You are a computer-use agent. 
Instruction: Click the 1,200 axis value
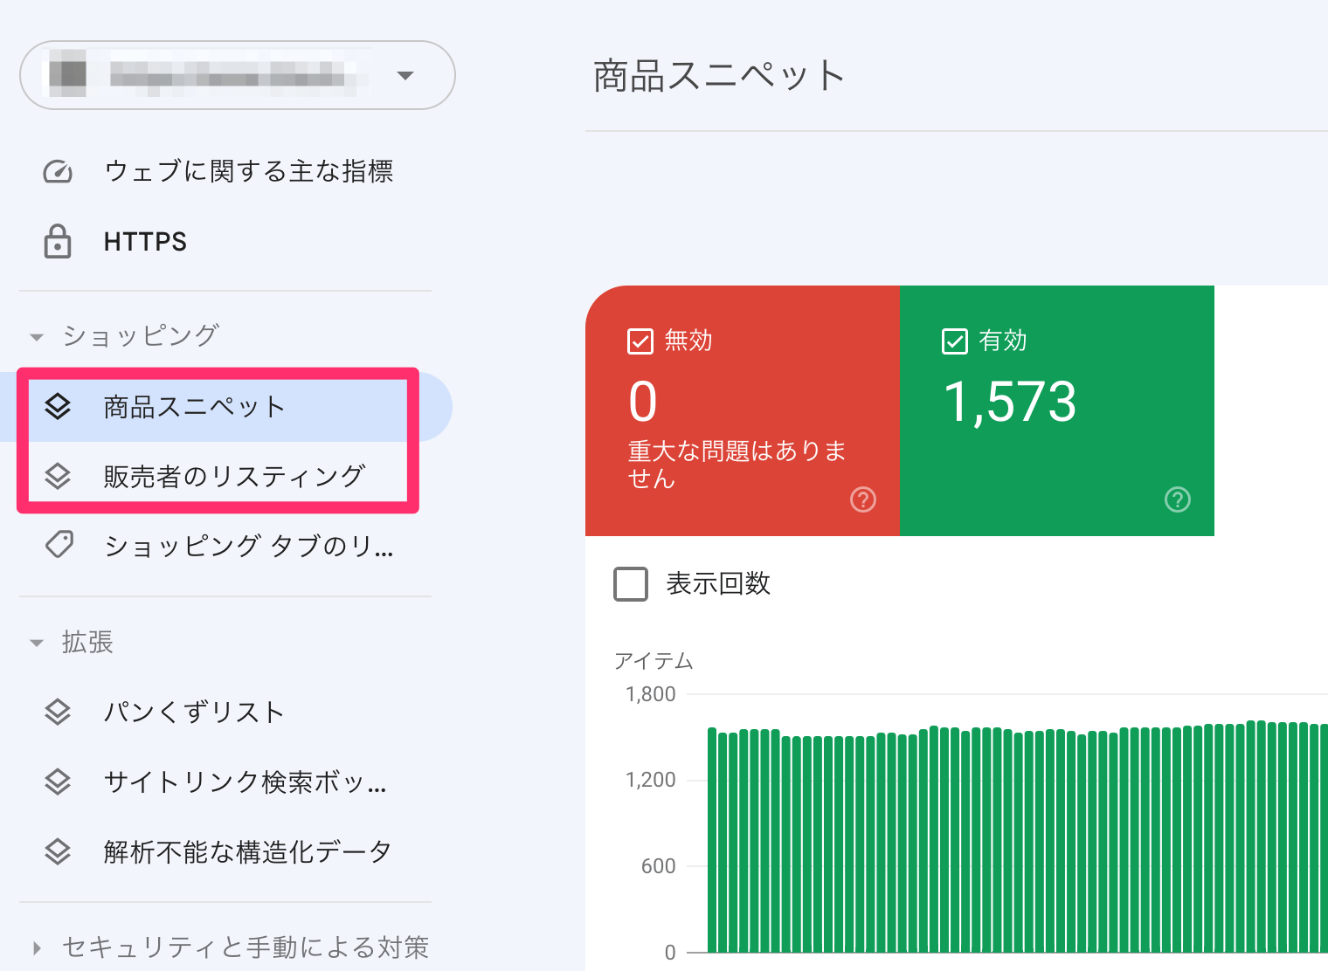(651, 780)
